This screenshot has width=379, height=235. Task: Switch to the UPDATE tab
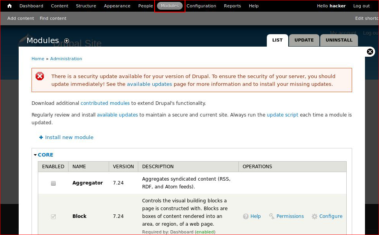coord(304,40)
